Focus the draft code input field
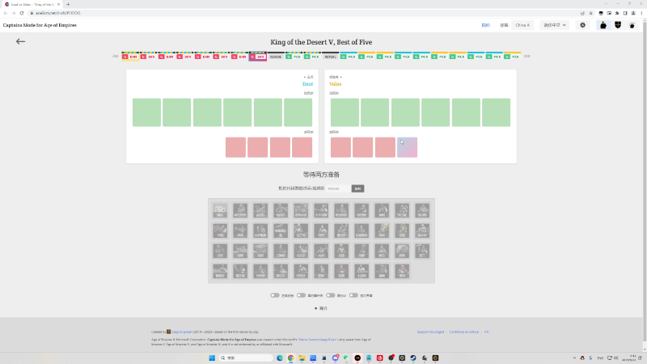This screenshot has height=364, width=647. coord(338,188)
